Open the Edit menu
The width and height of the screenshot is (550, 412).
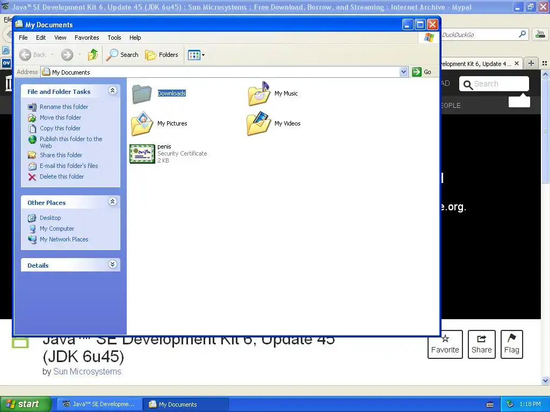tap(41, 38)
